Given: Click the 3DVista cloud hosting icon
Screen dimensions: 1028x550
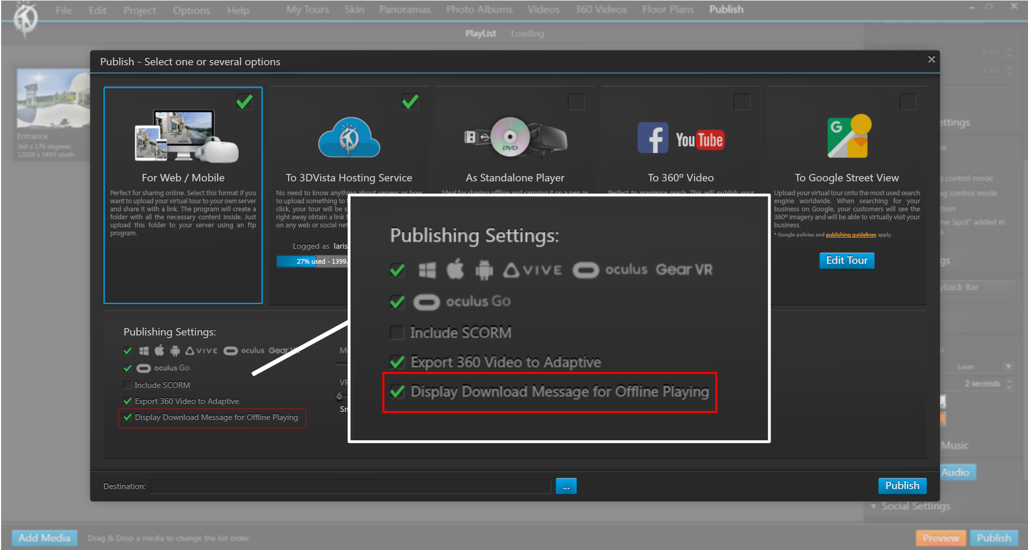Looking at the screenshot, I should point(349,137).
